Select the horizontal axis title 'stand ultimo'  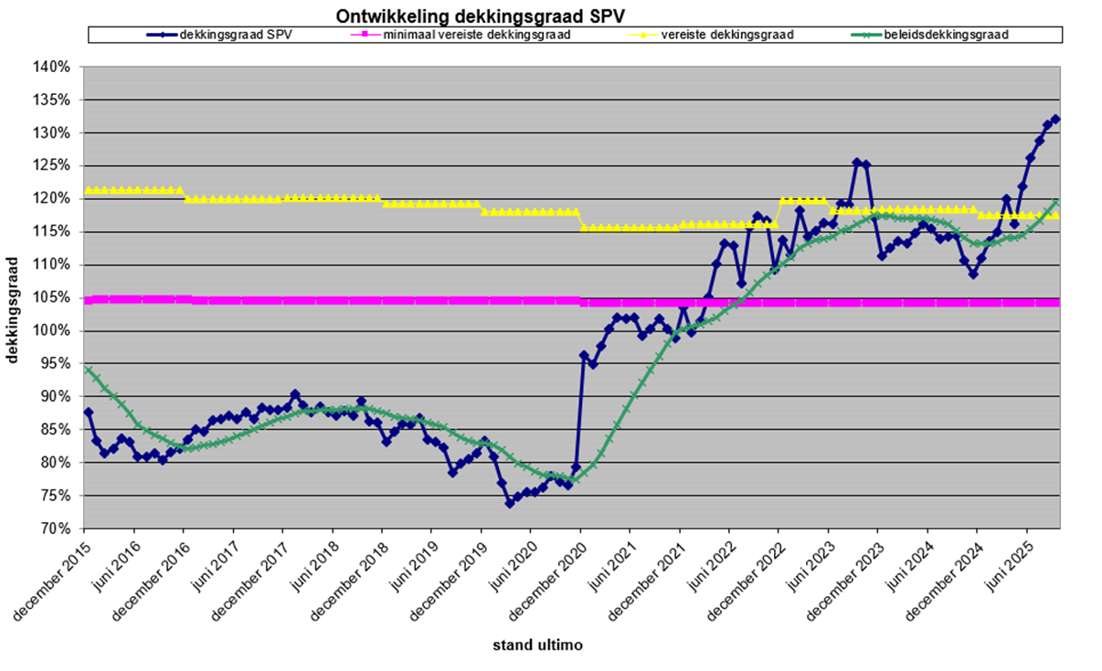[x=537, y=645]
